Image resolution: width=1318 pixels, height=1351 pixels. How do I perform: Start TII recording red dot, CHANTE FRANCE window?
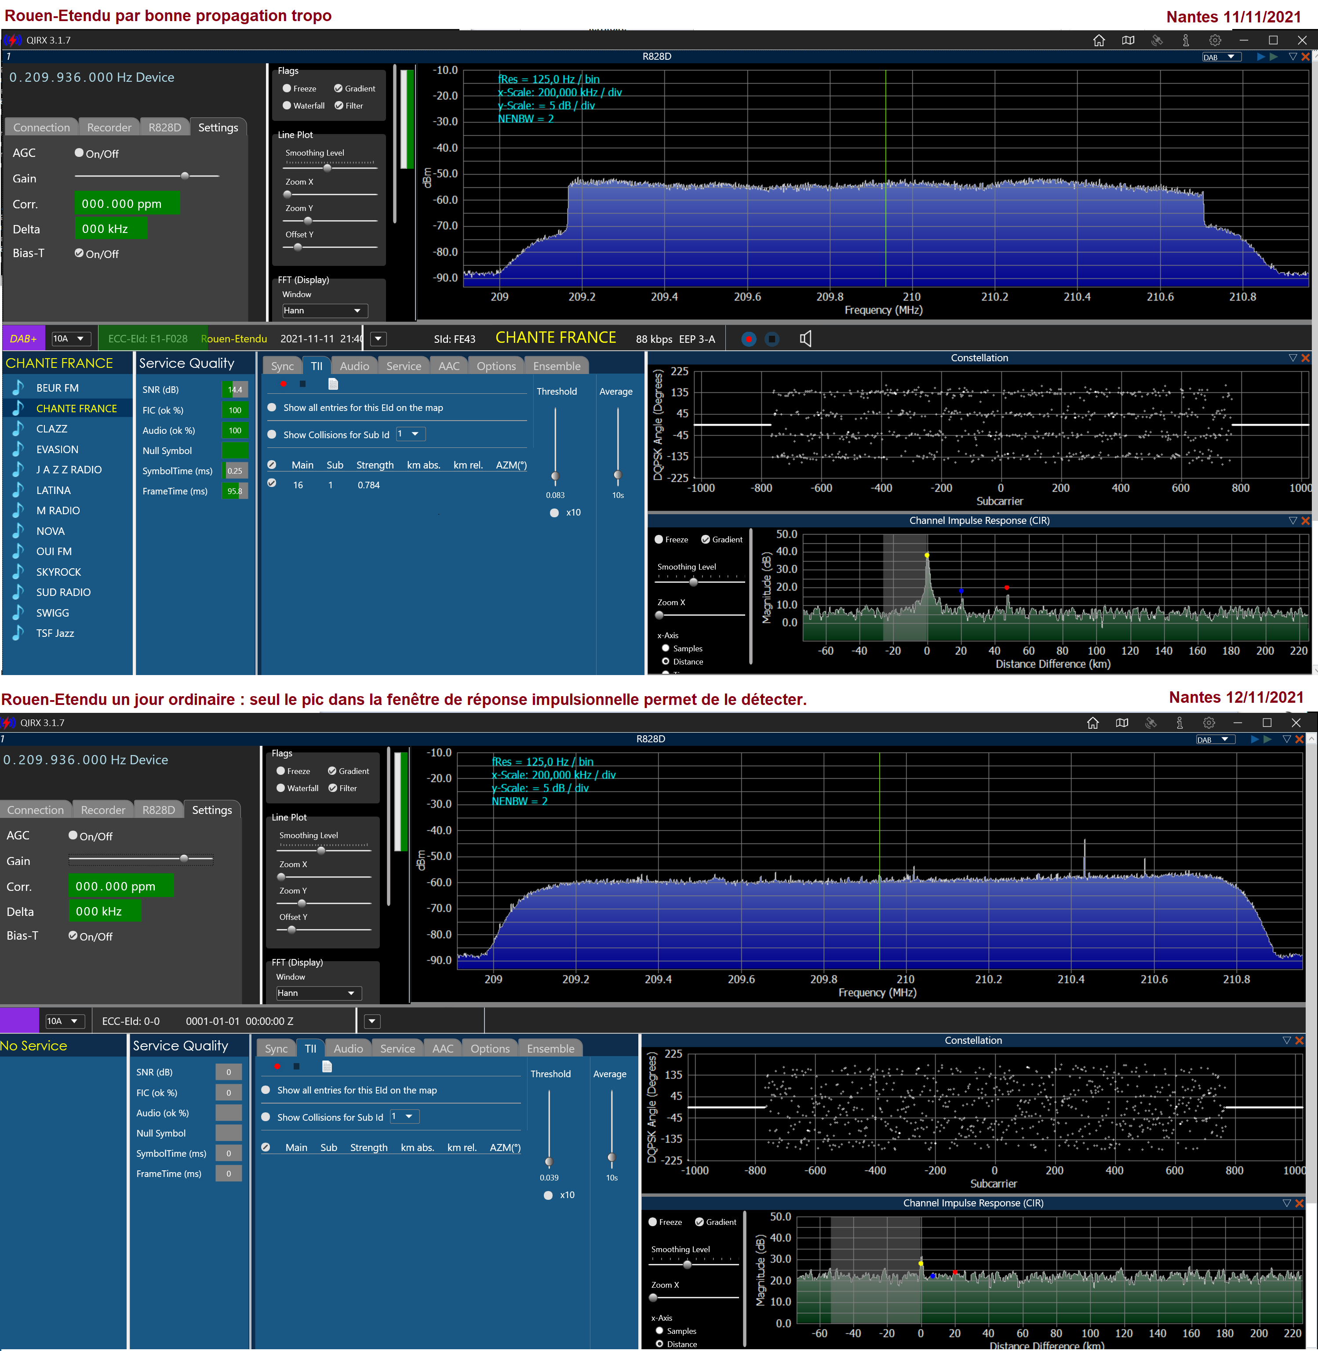click(283, 383)
